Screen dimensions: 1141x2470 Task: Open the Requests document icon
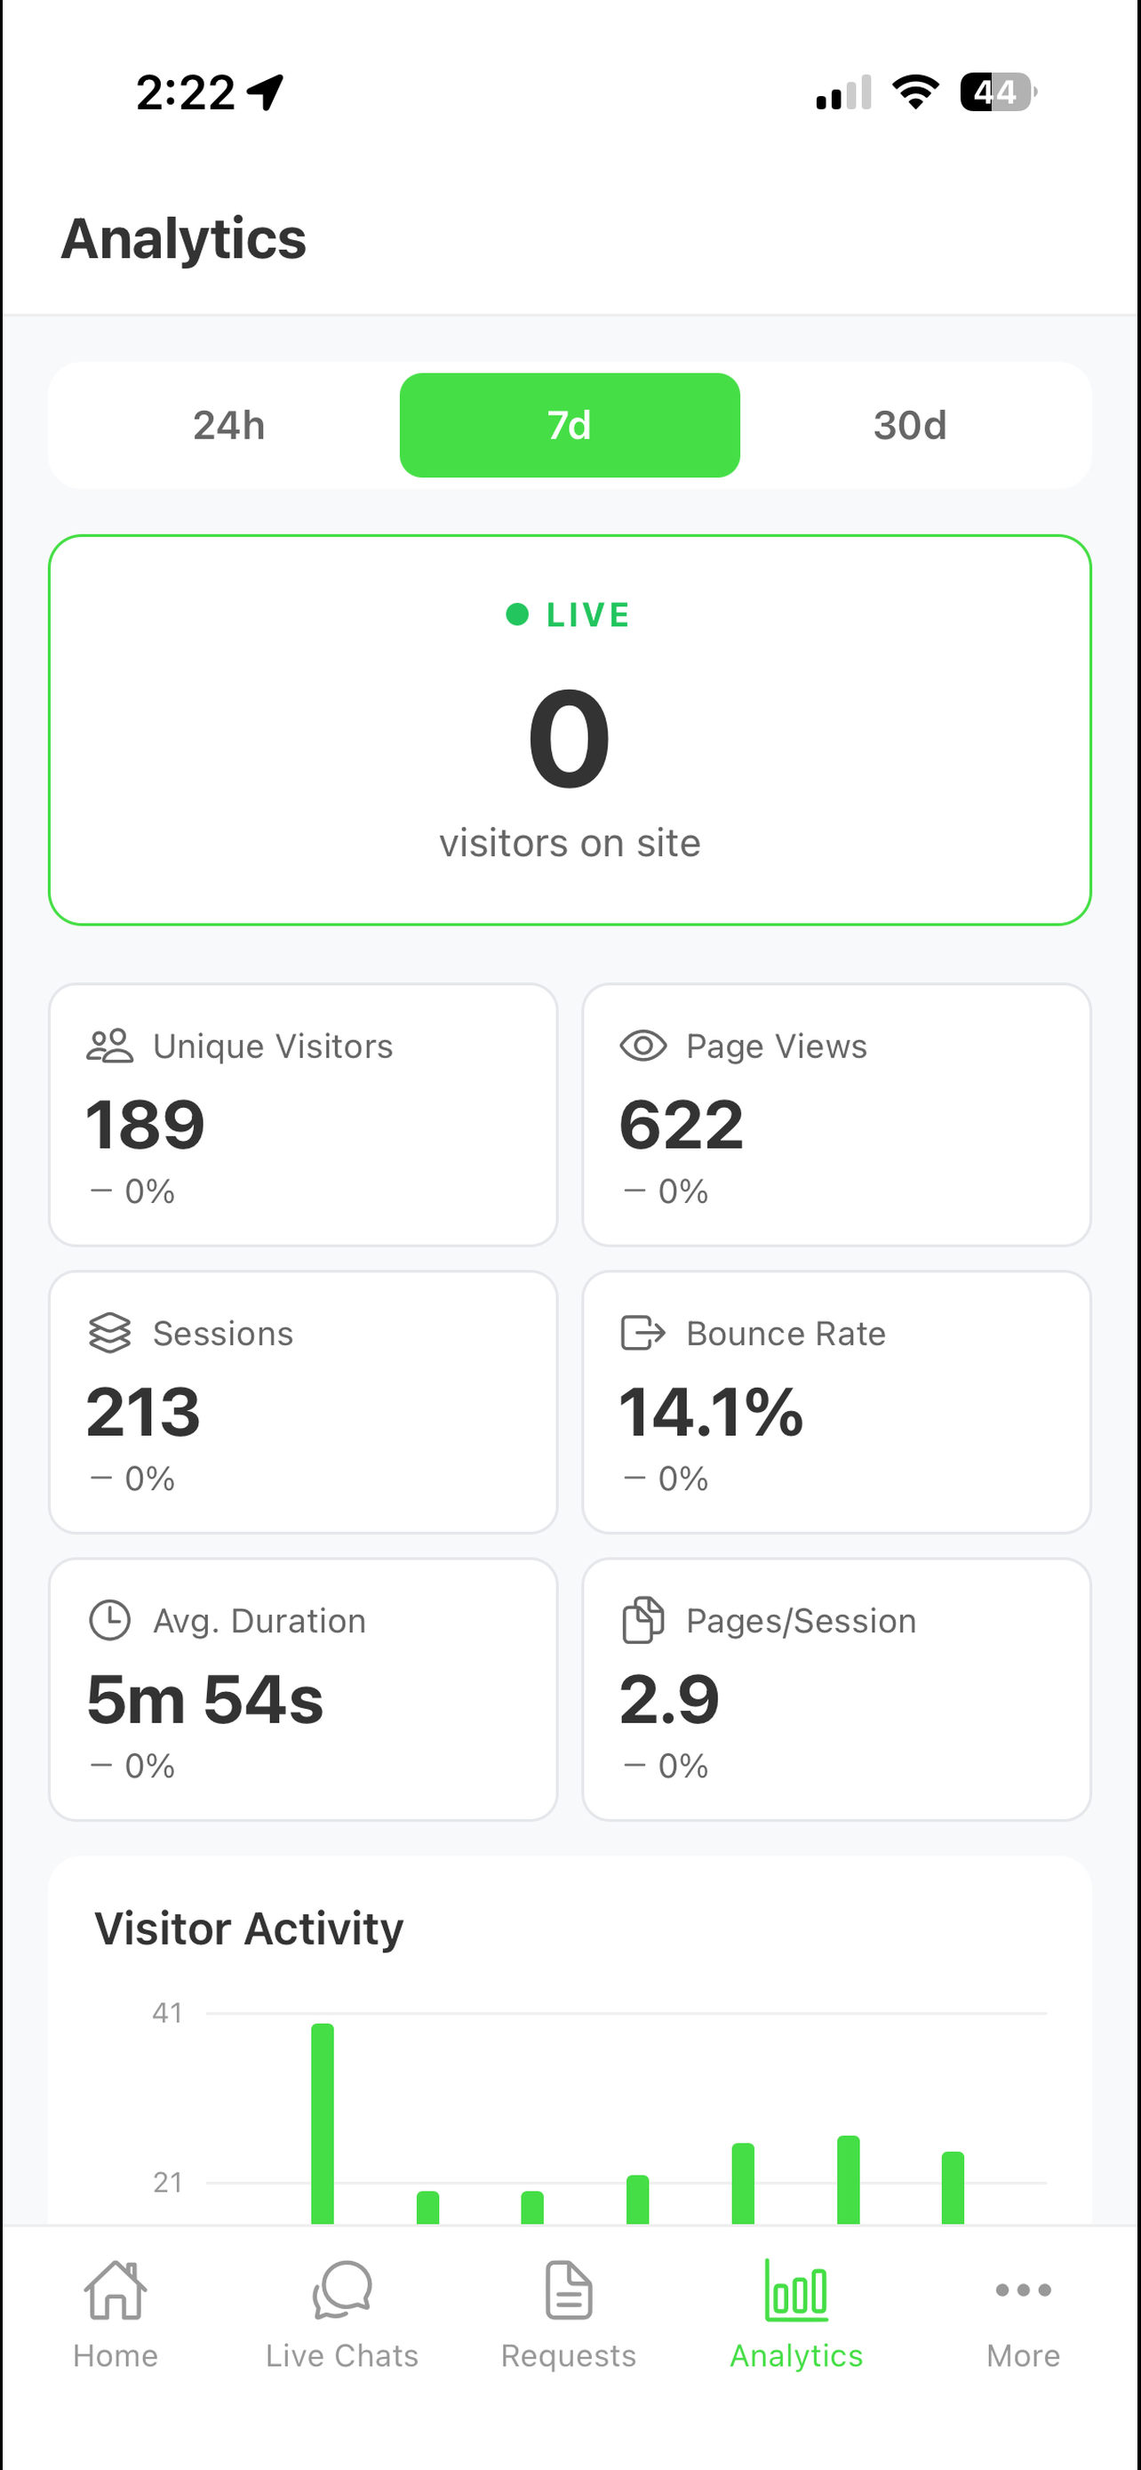569,2290
